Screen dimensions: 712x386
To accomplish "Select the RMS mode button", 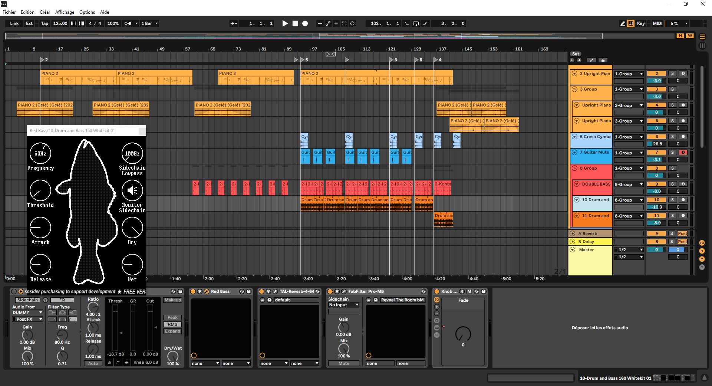I will [x=172, y=324].
